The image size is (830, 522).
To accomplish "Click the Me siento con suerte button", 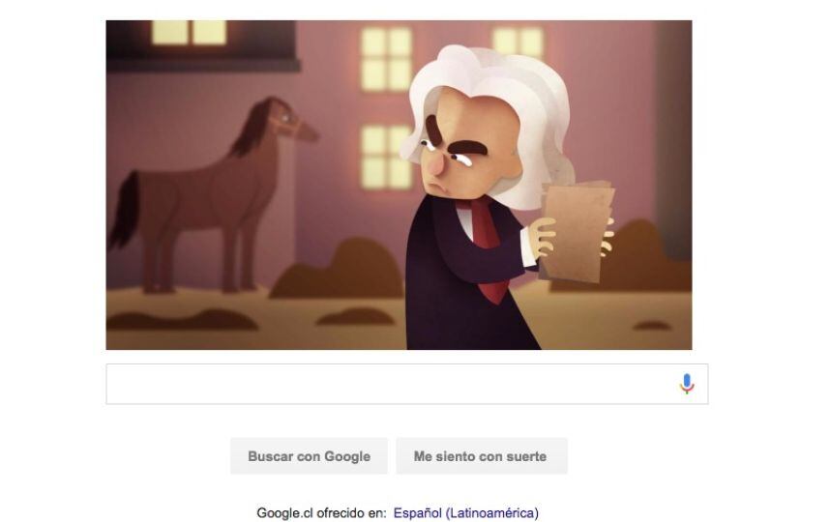I will click(x=481, y=456).
